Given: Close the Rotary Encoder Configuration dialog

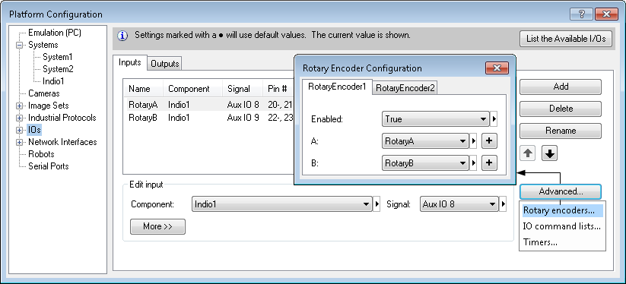Looking at the screenshot, I should point(497,68).
